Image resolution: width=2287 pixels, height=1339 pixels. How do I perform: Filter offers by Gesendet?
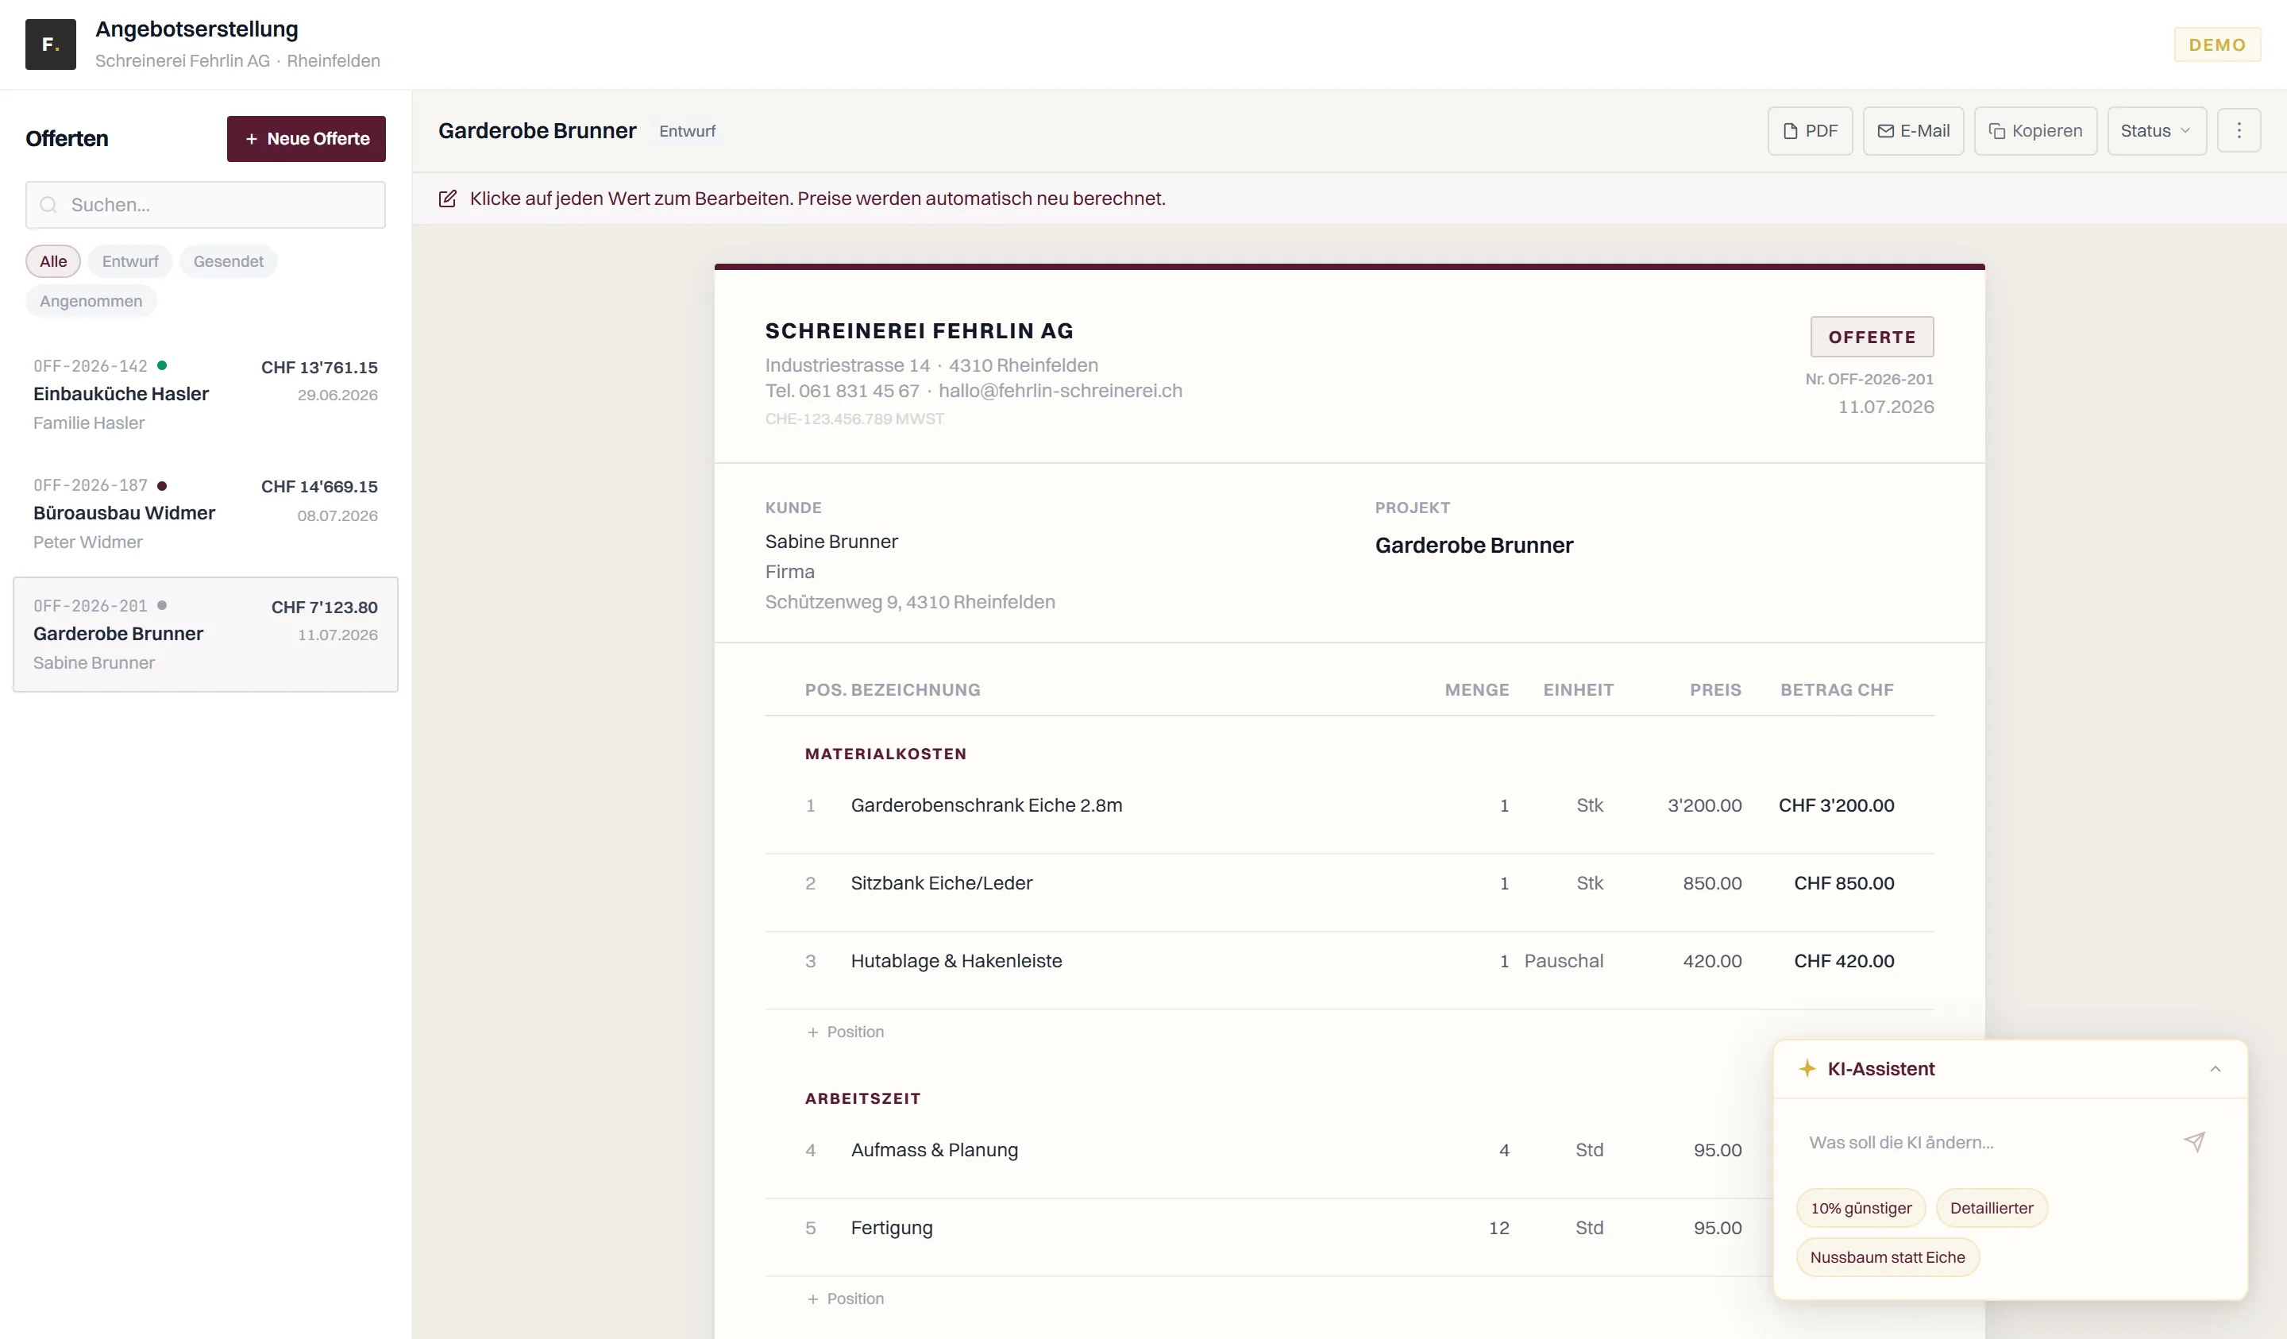pyautogui.click(x=228, y=261)
